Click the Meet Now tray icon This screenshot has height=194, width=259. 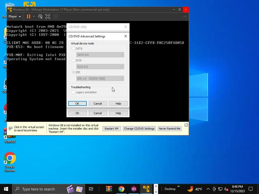click(214, 189)
